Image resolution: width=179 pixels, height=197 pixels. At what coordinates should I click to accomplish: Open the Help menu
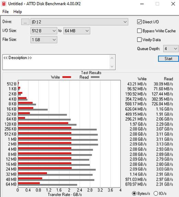17,12
